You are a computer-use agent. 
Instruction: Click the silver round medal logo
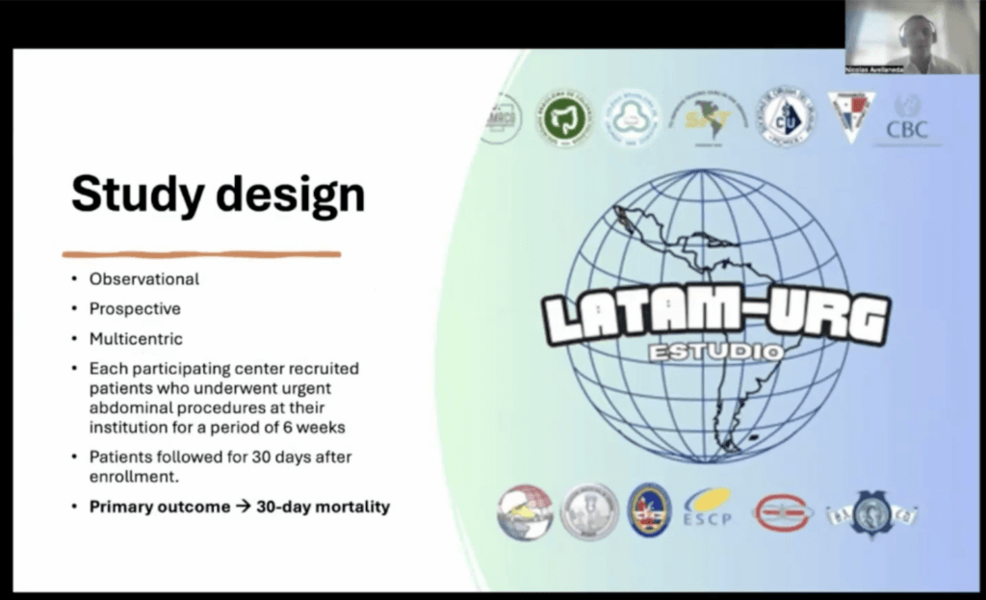tap(588, 509)
